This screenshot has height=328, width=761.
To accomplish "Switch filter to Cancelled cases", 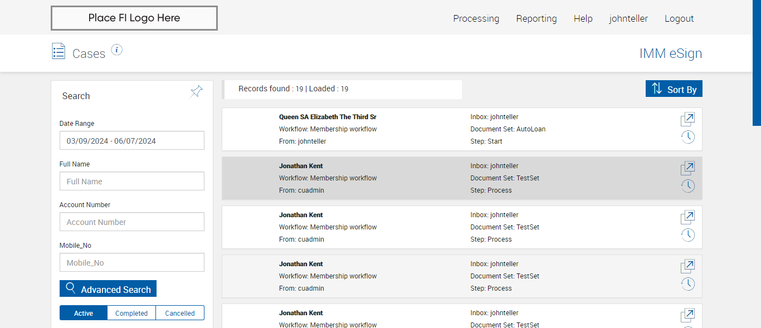I will (x=180, y=313).
